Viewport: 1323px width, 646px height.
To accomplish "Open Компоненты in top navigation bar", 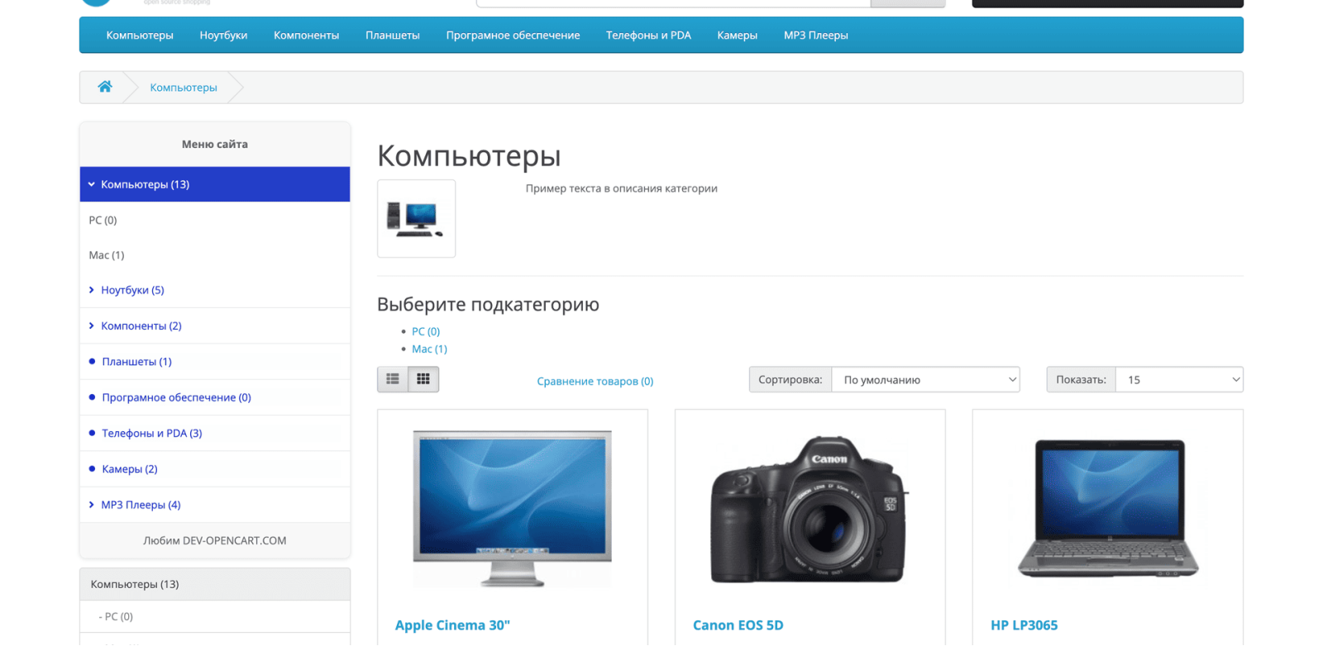I will coord(307,36).
